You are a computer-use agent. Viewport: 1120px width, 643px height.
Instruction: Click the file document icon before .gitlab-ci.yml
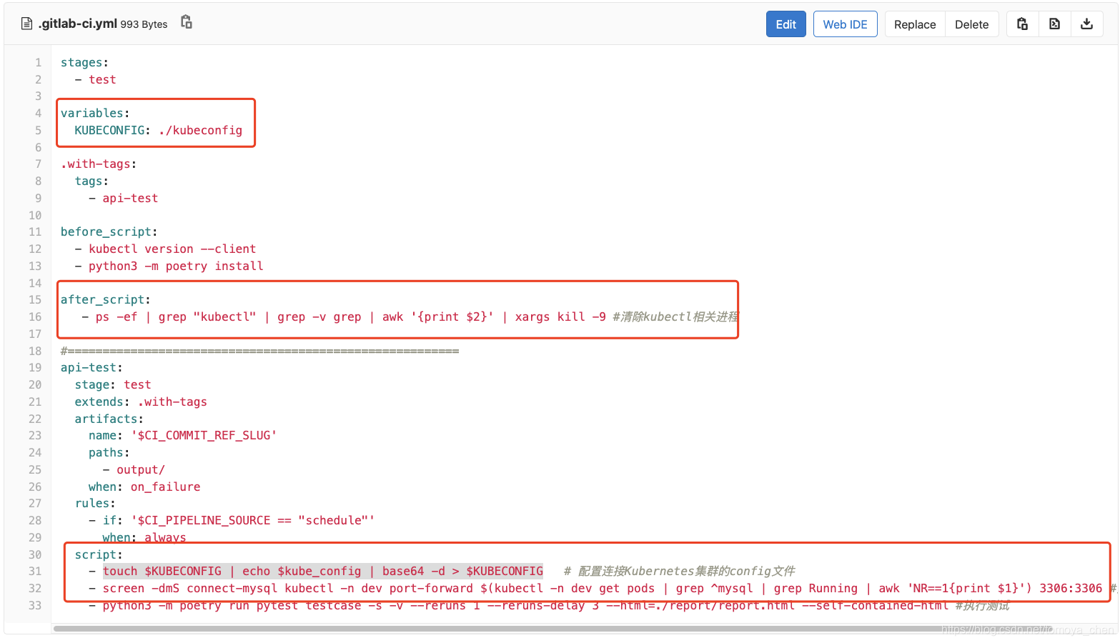(27, 24)
